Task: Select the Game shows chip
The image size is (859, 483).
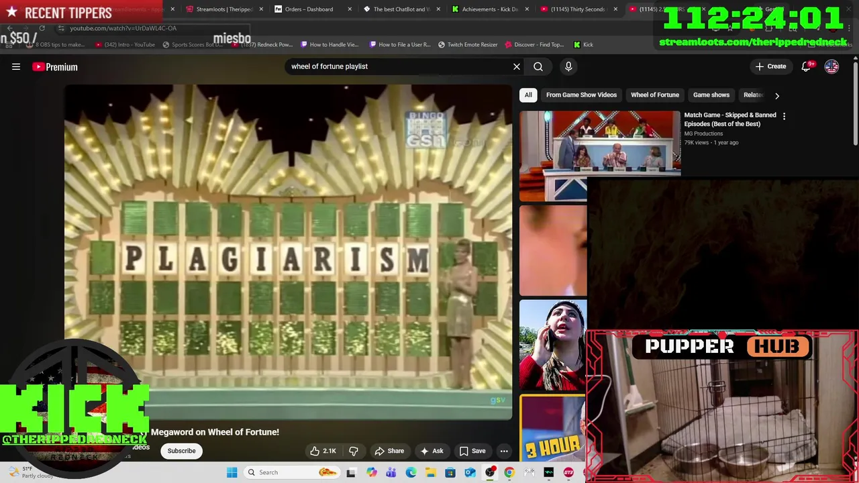Action: pyautogui.click(x=711, y=95)
